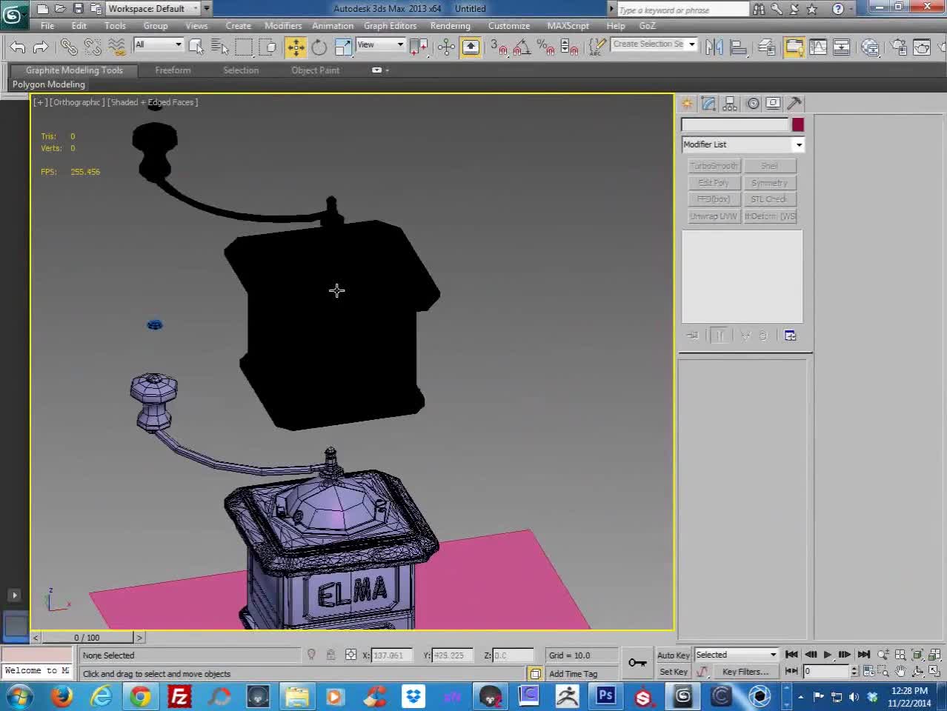Click the Redo arrow in main toolbar
Image resolution: width=947 pixels, height=711 pixels.
(41, 47)
